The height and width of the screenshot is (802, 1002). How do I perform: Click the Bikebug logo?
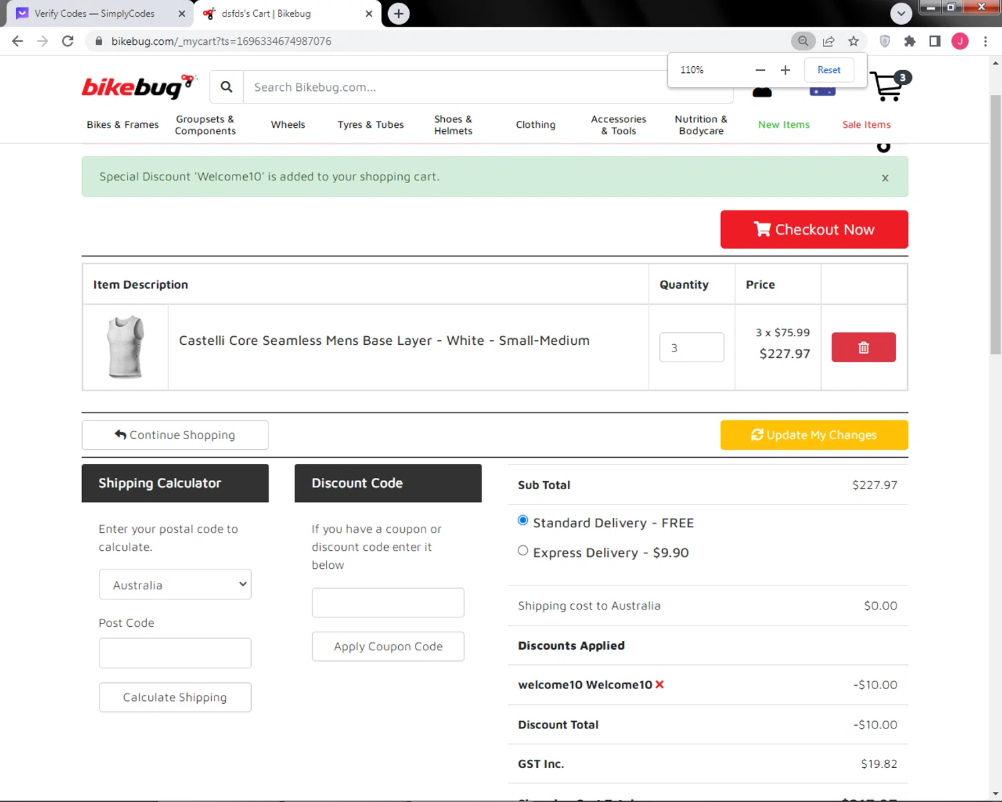pyautogui.click(x=138, y=87)
